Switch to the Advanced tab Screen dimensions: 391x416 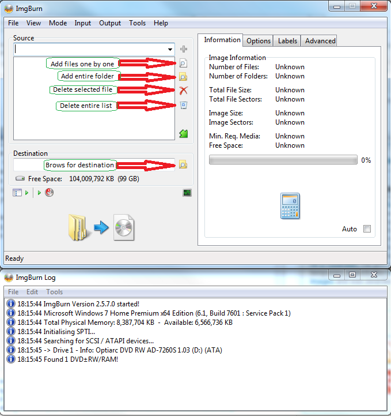[320, 41]
